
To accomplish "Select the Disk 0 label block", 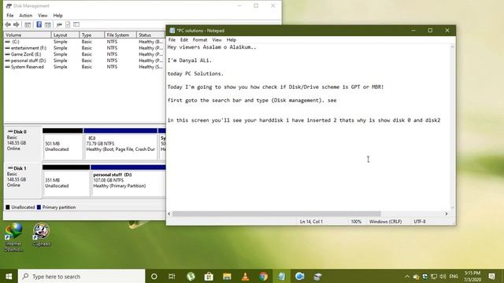I will click(x=23, y=144).
